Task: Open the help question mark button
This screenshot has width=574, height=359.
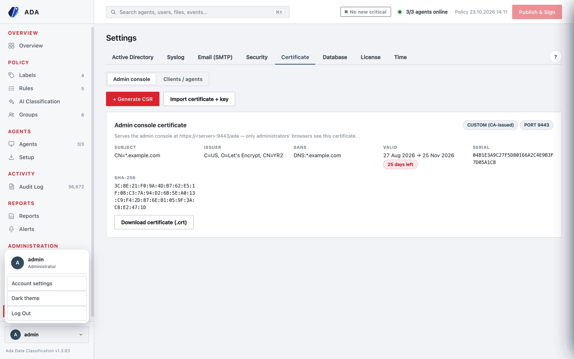Action: click(x=556, y=57)
